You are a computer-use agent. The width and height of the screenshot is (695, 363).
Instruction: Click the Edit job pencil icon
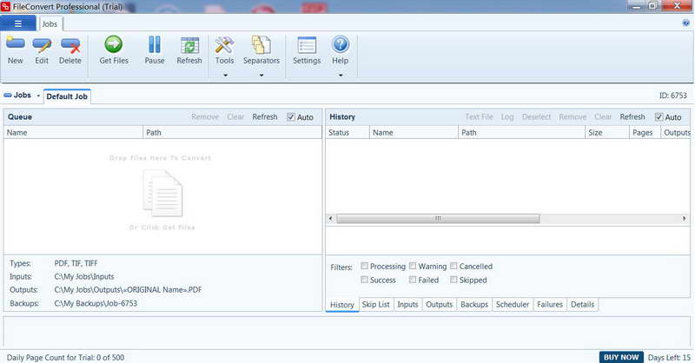pyautogui.click(x=42, y=45)
